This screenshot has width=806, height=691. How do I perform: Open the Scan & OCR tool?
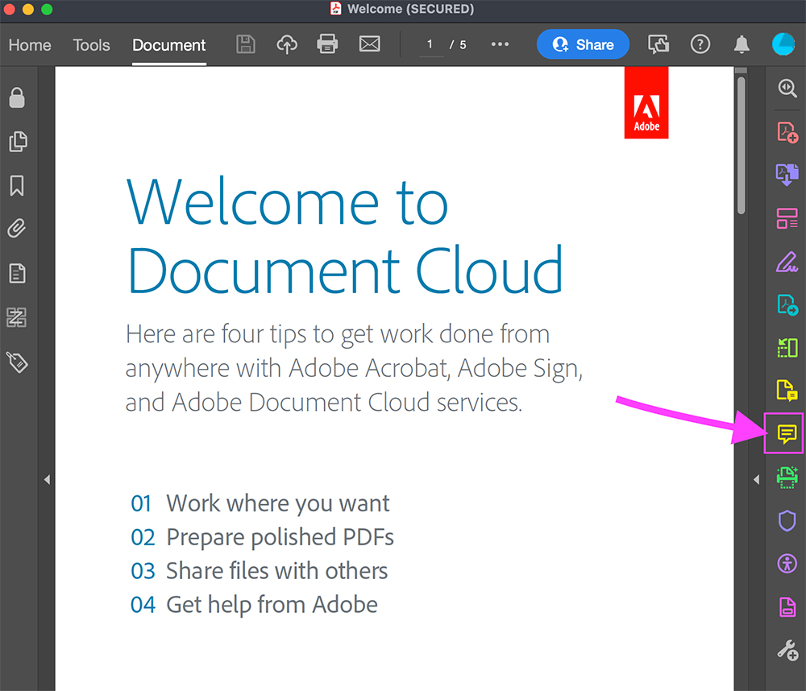click(x=787, y=477)
